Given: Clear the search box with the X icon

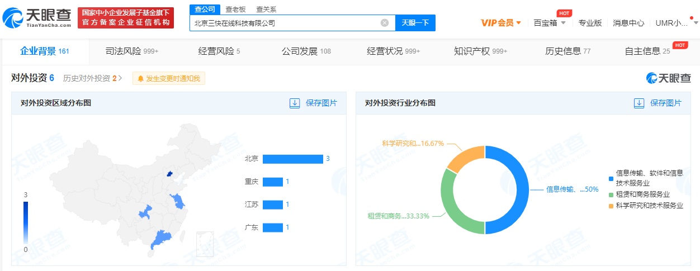Looking at the screenshot, I should [385, 23].
